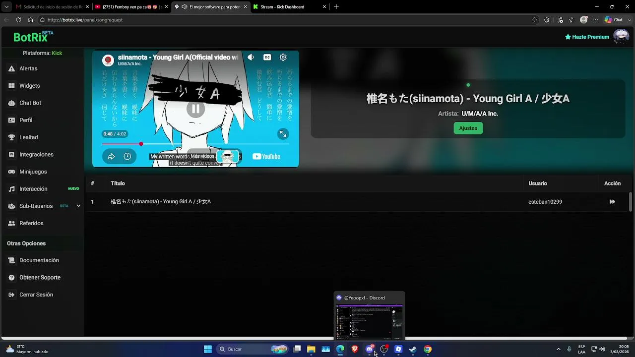Open OBS Studio from taskbar
This screenshot has width=635, height=357.
[383, 349]
